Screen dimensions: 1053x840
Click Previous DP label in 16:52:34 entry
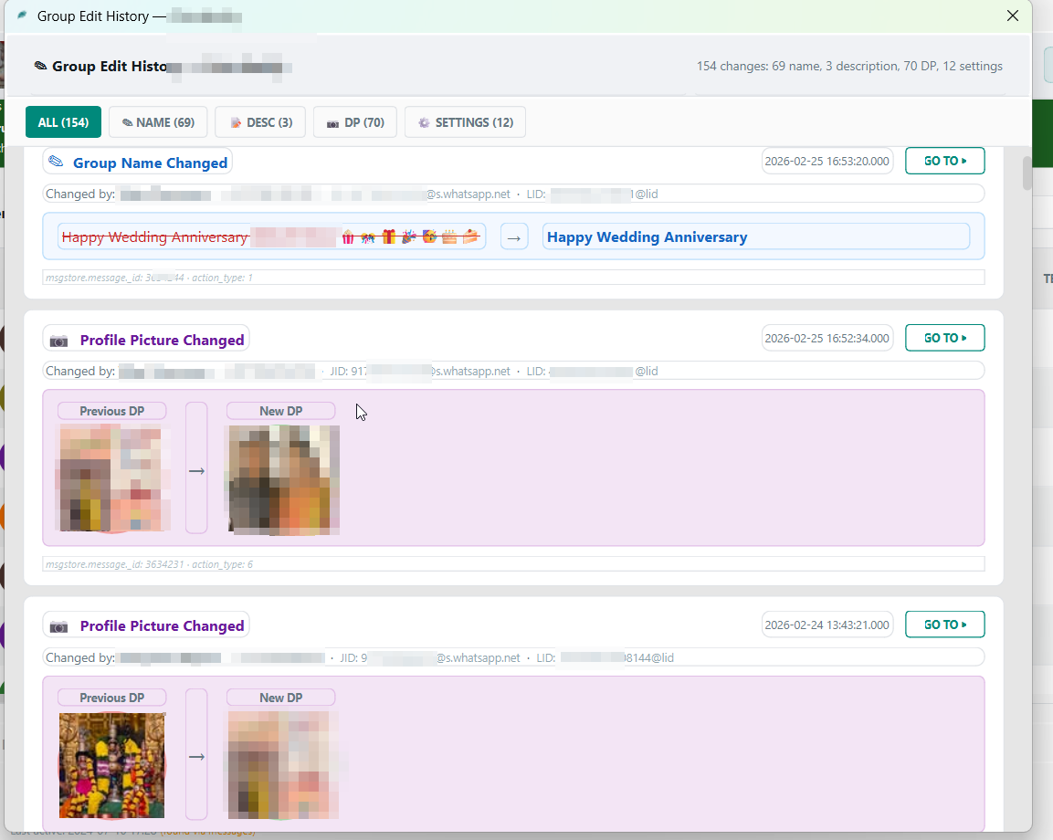tap(112, 411)
